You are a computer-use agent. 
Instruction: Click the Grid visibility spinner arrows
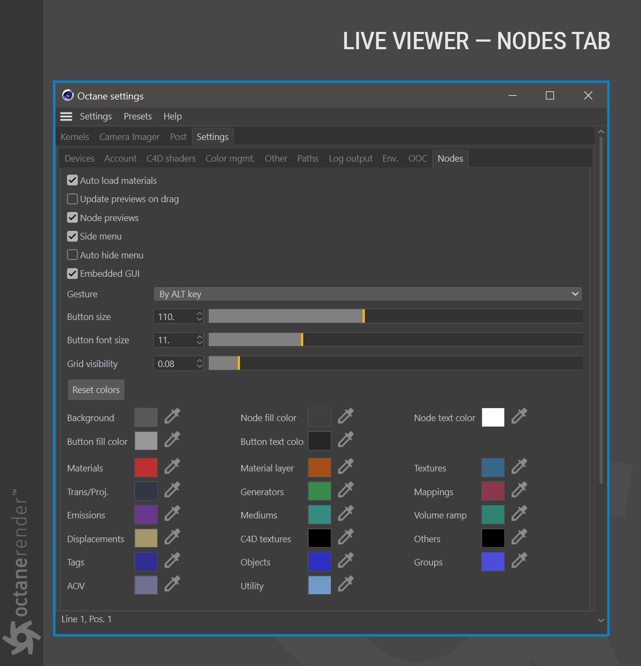click(199, 364)
